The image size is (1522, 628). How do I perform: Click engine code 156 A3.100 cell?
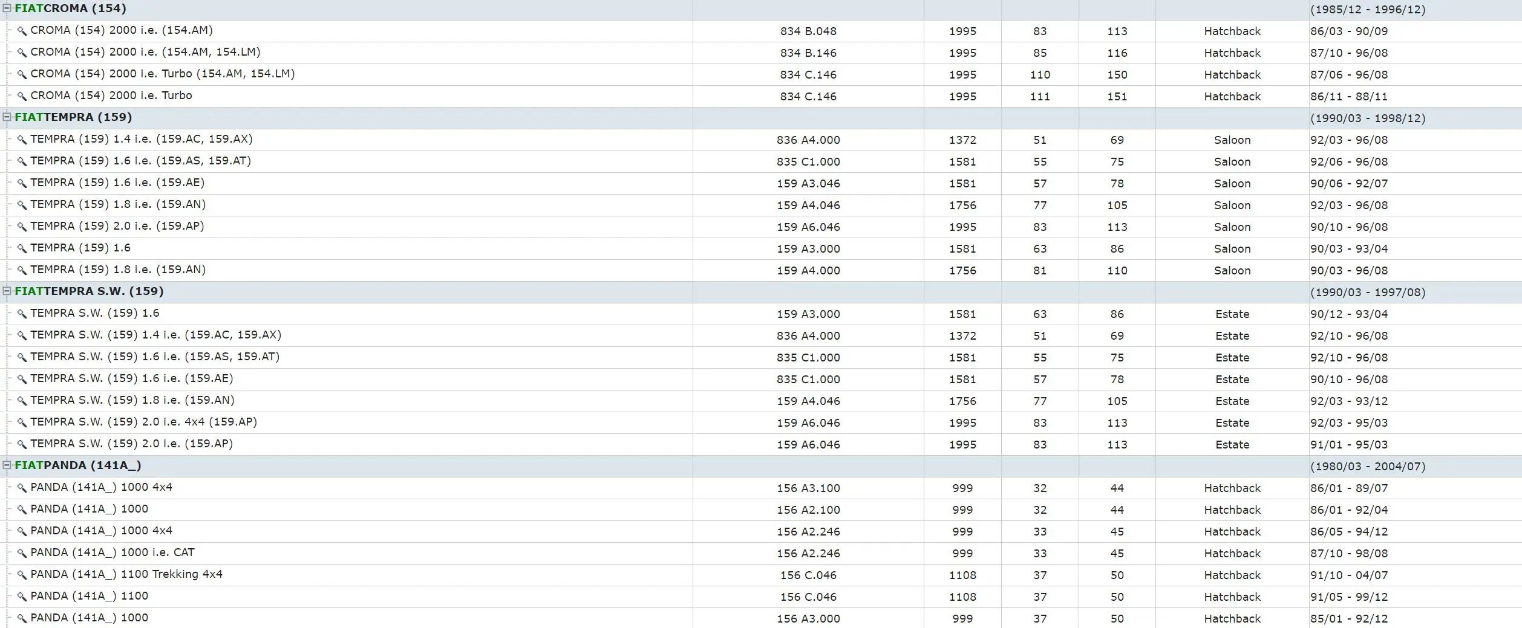(808, 488)
